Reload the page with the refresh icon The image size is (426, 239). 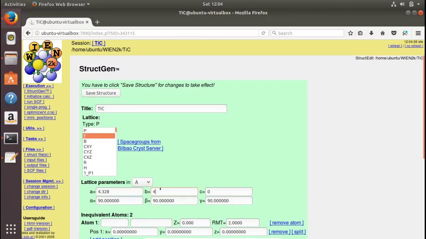pyautogui.click(x=263, y=33)
